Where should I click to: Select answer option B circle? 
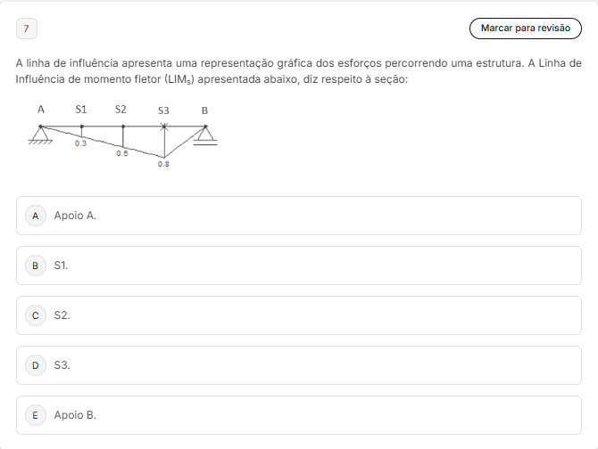click(x=36, y=265)
